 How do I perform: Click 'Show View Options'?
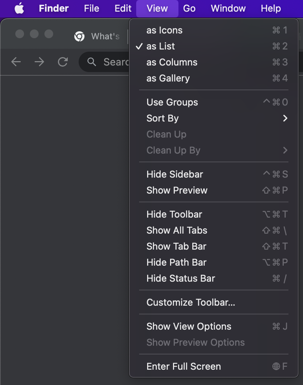tap(189, 326)
